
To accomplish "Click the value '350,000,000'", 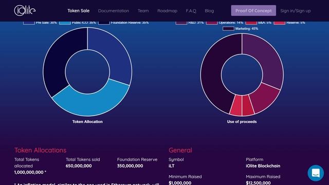I will (x=130, y=165).
